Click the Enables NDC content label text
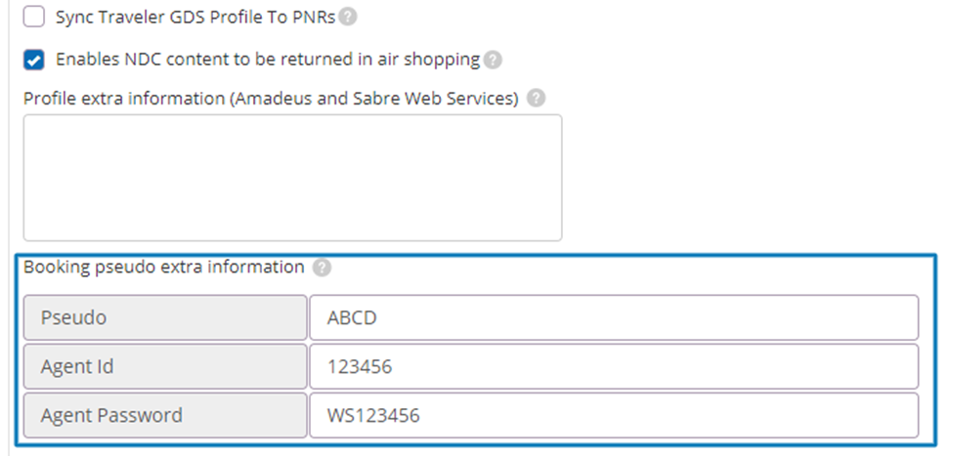The image size is (953, 456). tap(268, 60)
